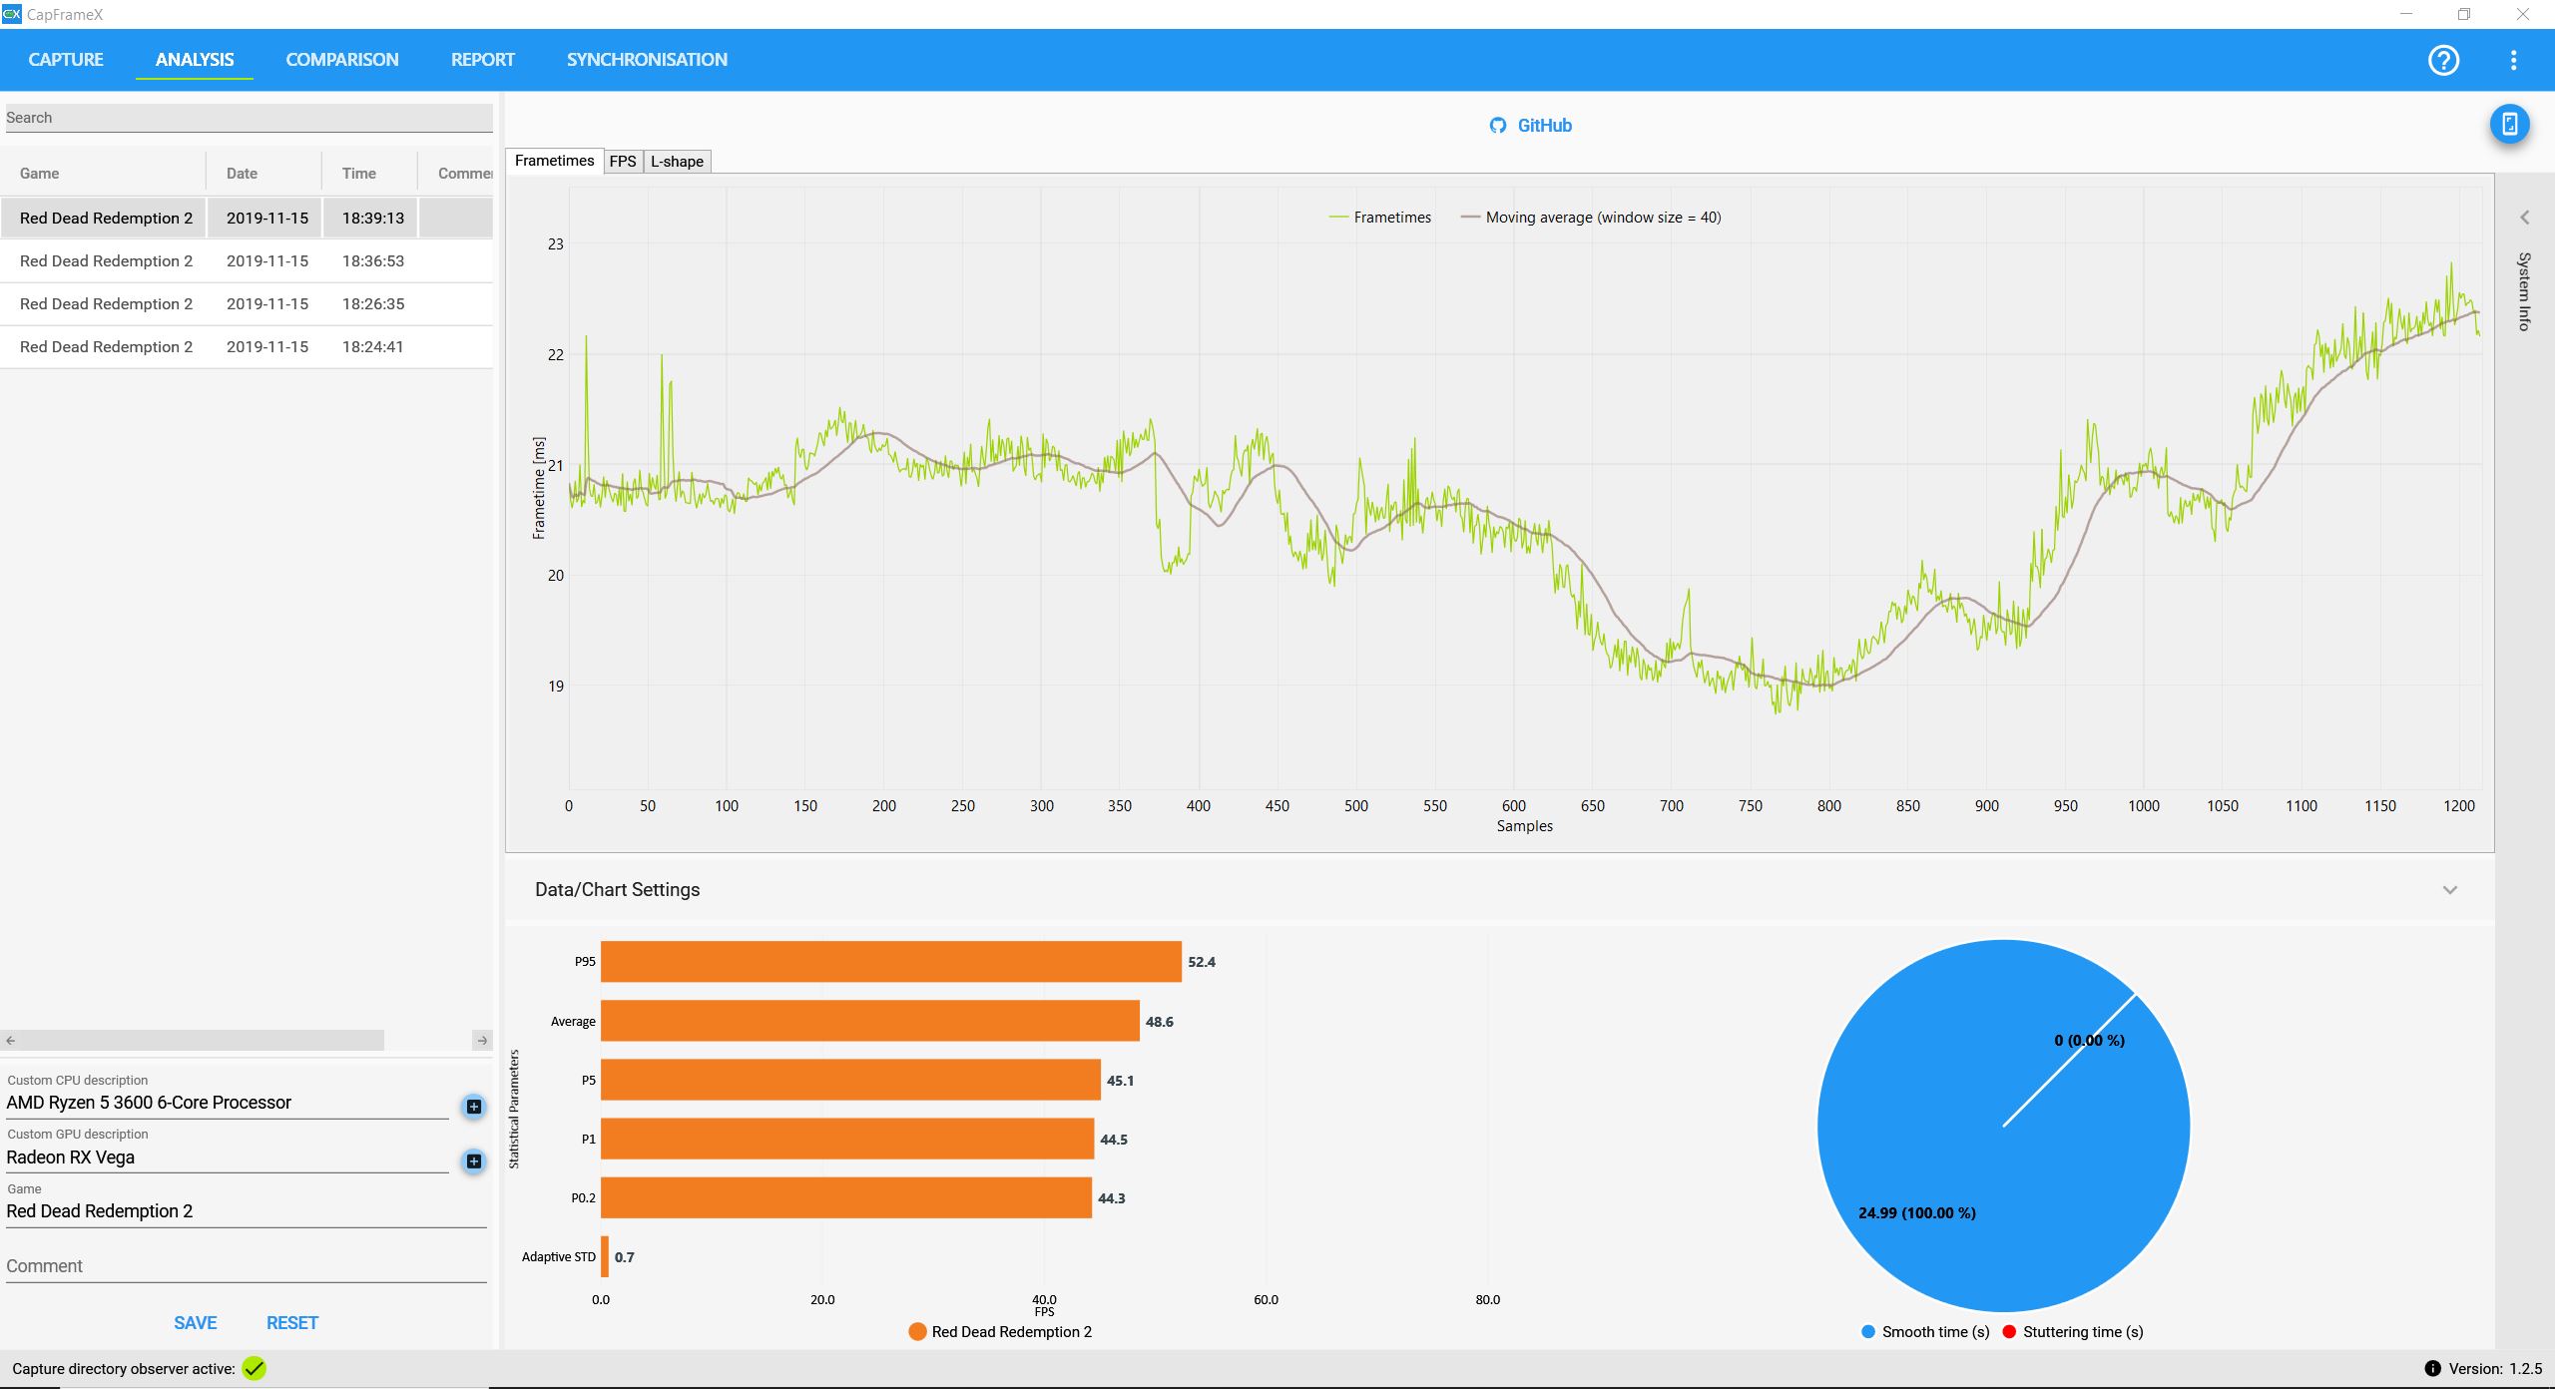Screen dimensions: 2555x1389
Task: Expand the Data/Chart Settings section
Action: [x=2449, y=890]
